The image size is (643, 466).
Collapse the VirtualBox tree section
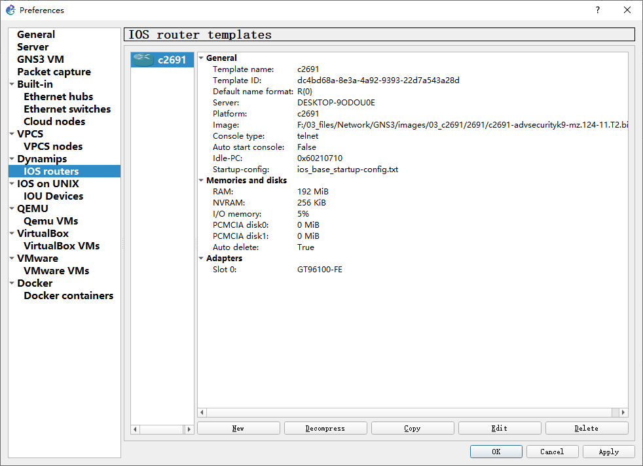(x=12, y=233)
